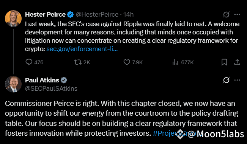Open Paul Atkins display name

[42, 80]
